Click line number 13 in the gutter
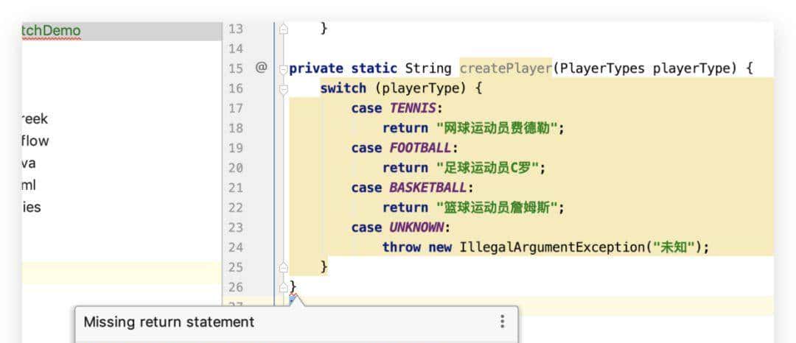The height and width of the screenshot is (343, 796). (x=236, y=29)
